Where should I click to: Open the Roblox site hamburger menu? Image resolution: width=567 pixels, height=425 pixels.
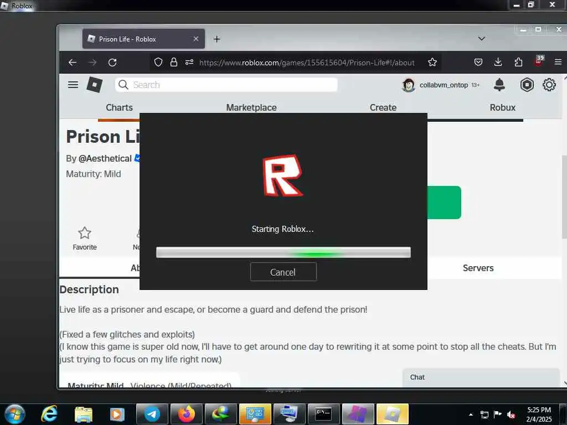tap(73, 85)
